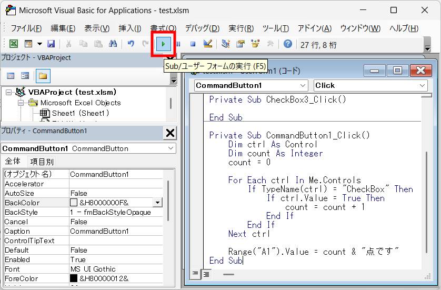Save the project with the floppy icon

(x=51, y=44)
